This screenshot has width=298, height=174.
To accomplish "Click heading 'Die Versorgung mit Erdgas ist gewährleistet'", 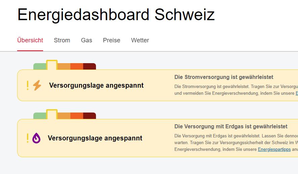I will tap(231, 126).
